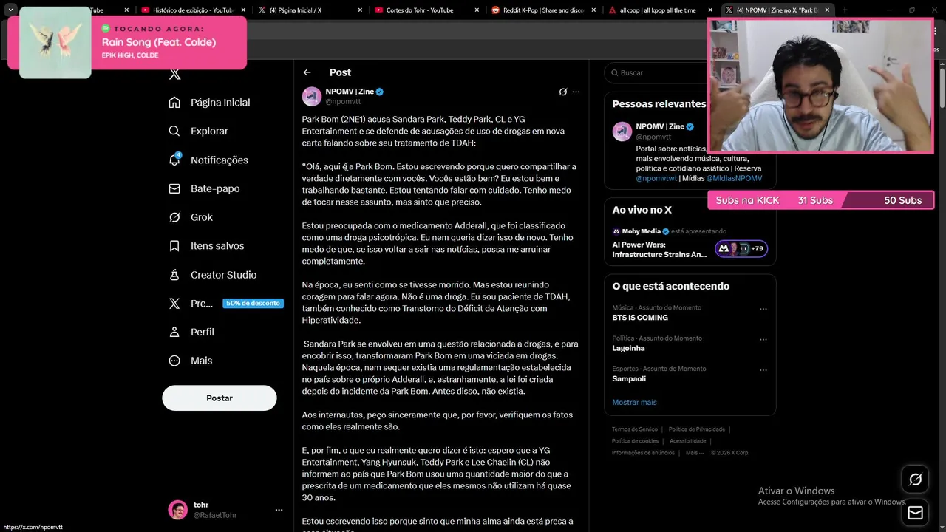Close the Reddit K-Pop tab
The height and width of the screenshot is (532, 946).
click(593, 10)
